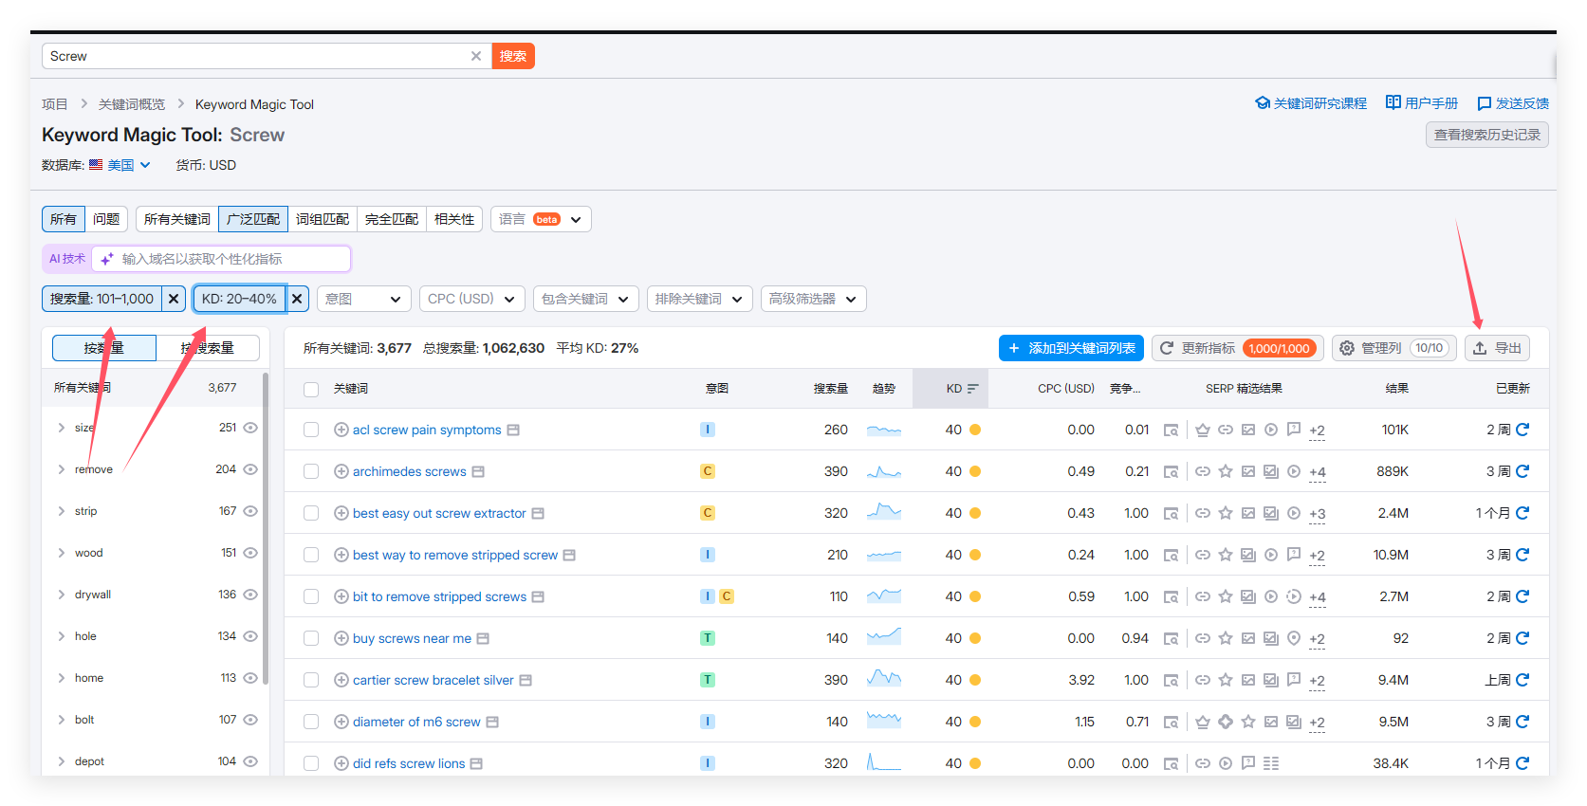1587x806 pixels.
Task: Select checkbox for diameter of m6 screw
Action: 311,722
